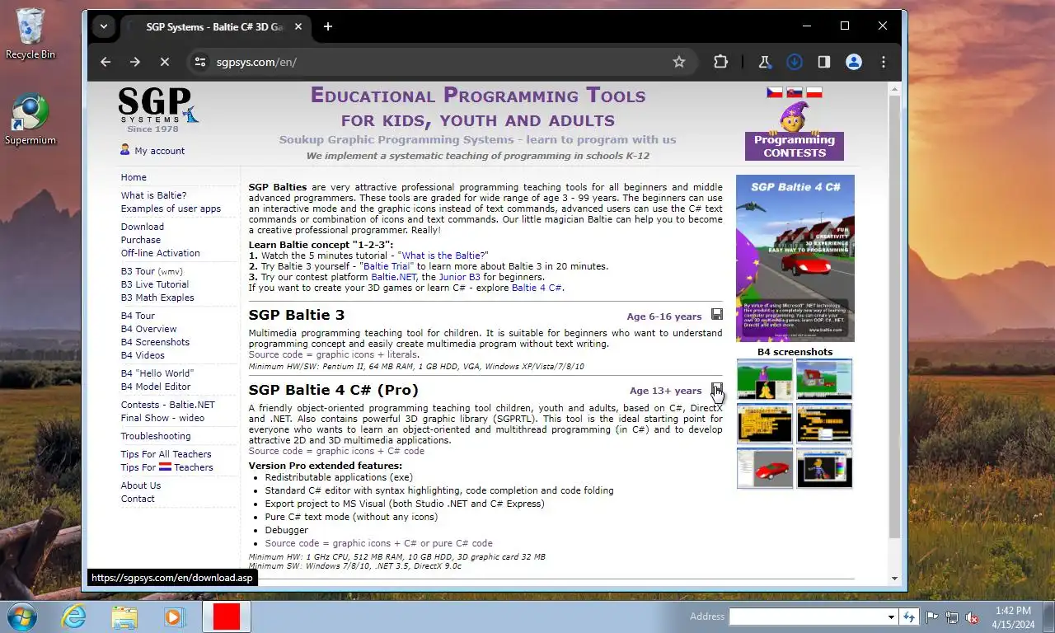Click the browser forward arrow
This screenshot has height=633, width=1055.
point(135,62)
